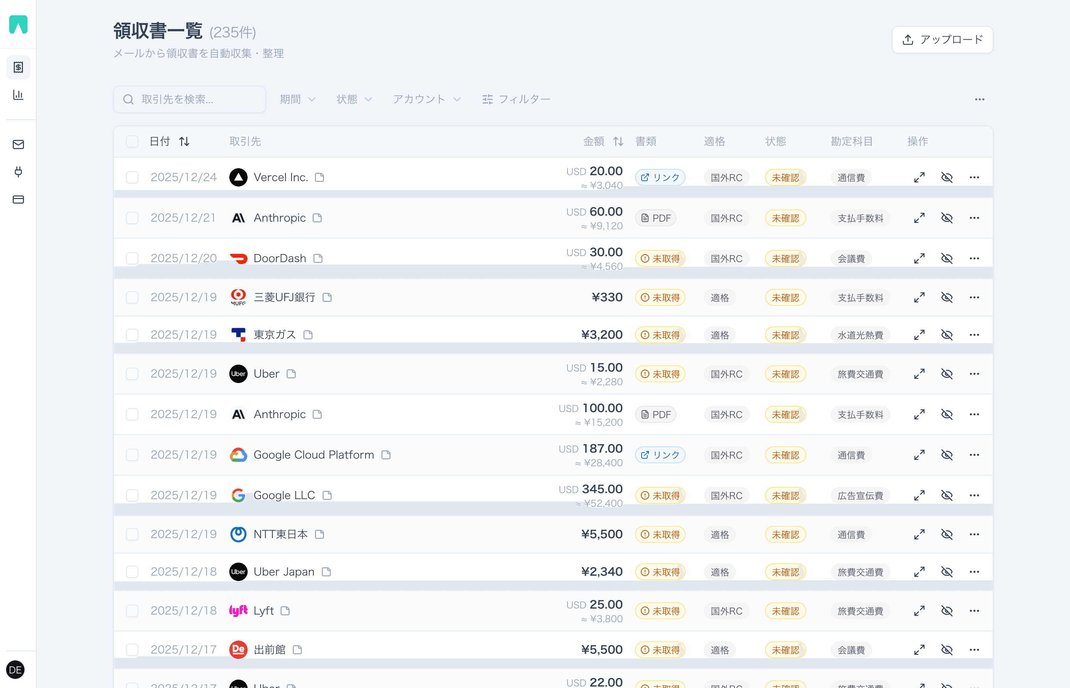Toggle the select-all checkbox in header
Image resolution: width=1070 pixels, height=688 pixels.
(x=132, y=142)
